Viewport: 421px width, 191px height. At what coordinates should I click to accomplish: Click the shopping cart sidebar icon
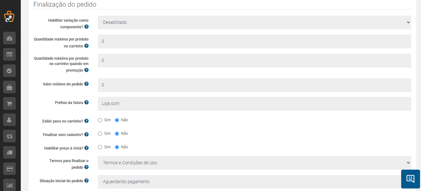[x=9, y=103]
